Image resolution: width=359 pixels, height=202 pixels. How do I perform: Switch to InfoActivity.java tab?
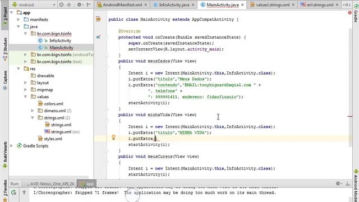pyautogui.click(x=174, y=5)
